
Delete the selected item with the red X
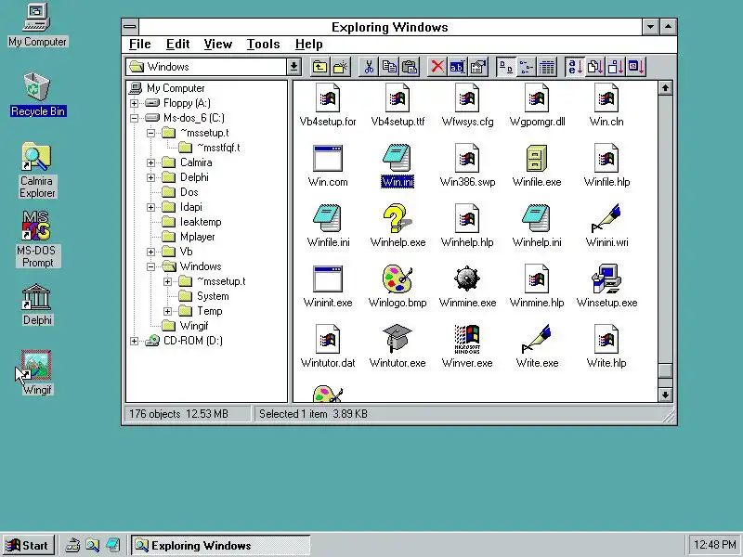(437, 67)
